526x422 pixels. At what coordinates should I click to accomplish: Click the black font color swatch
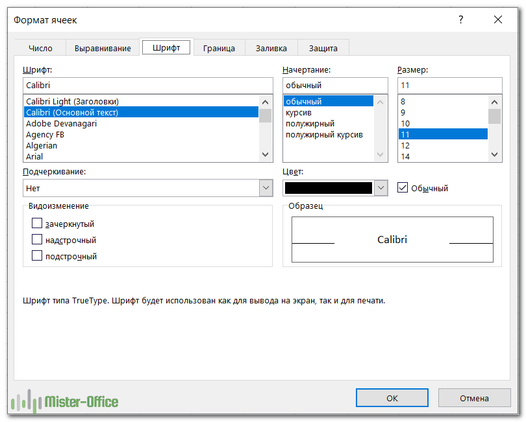(x=329, y=188)
